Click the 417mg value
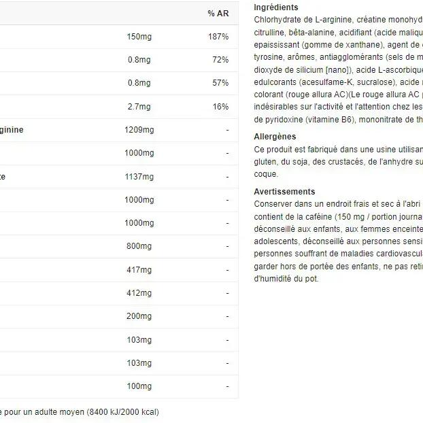Viewport: 423px width, 423px height. (139, 270)
